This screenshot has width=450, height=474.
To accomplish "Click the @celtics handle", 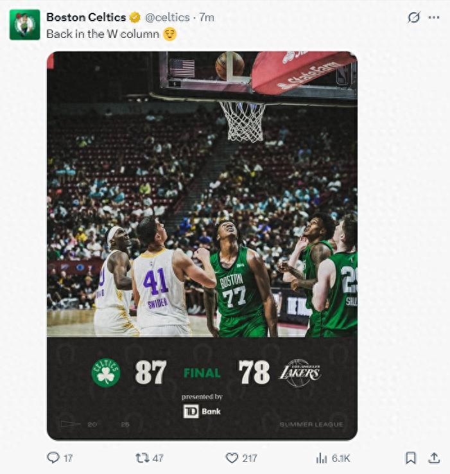I will point(167,17).
